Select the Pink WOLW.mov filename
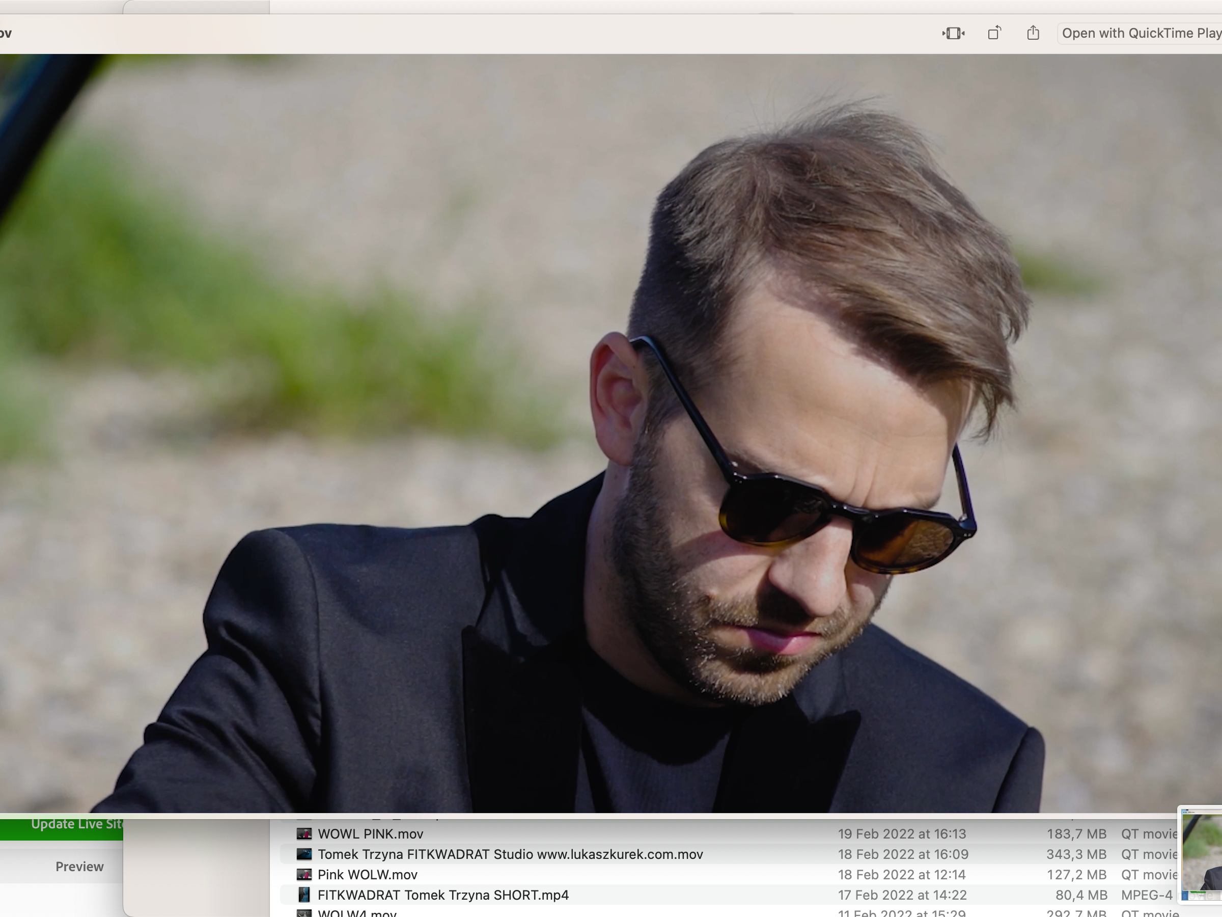The image size is (1222, 917). pos(368,874)
